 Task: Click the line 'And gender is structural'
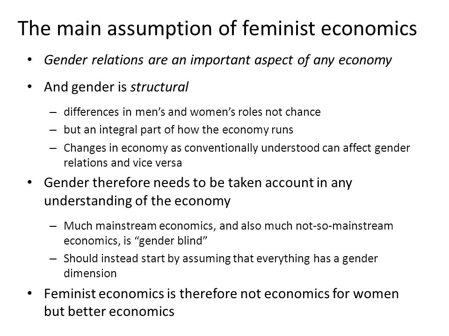[116, 87]
